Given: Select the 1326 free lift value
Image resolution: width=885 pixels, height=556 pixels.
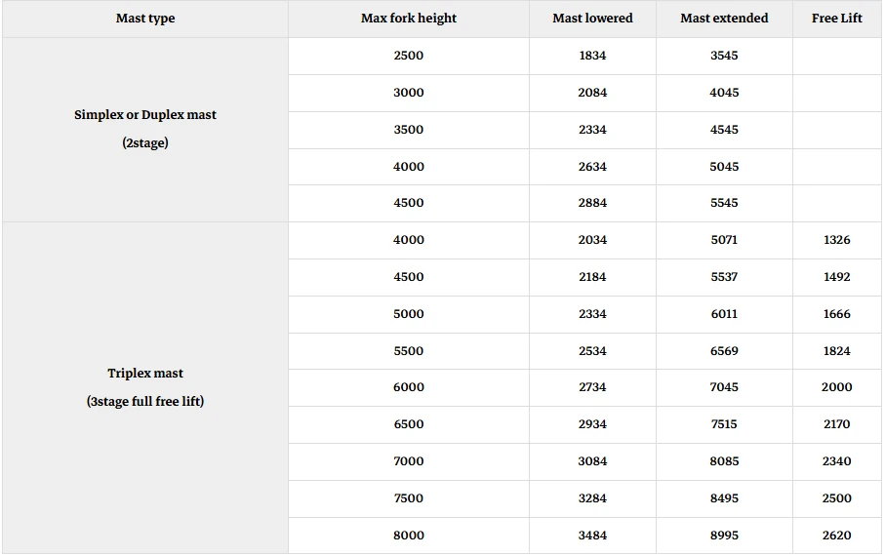Looking at the screenshot, I should coord(837,240).
